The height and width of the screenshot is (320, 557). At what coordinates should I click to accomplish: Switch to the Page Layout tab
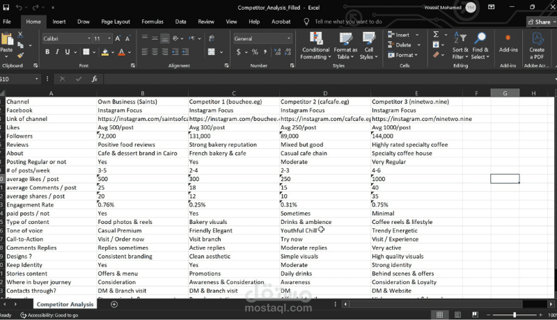(115, 22)
